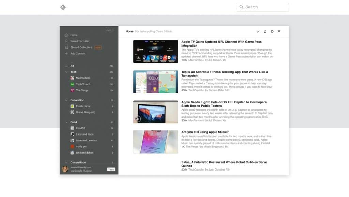
Task: Open The Verge feed in the sidebar
Action: (82, 90)
